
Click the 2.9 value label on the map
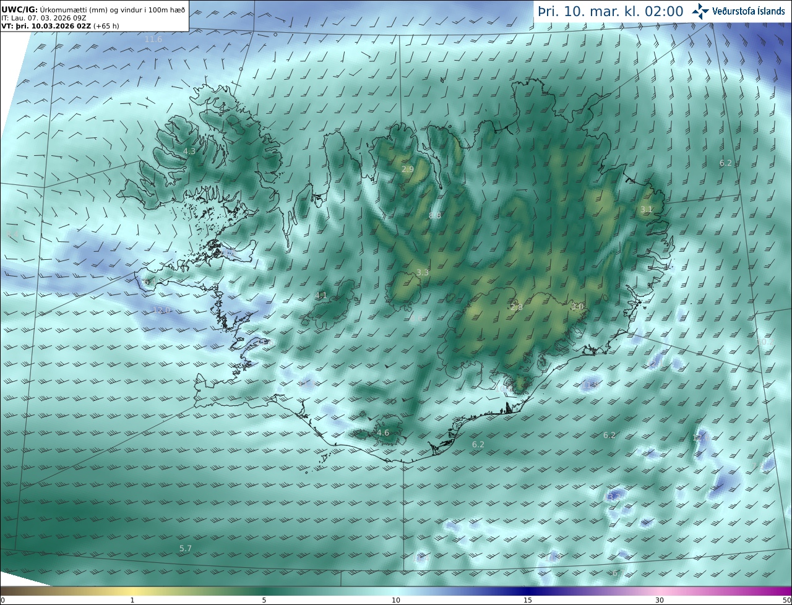tap(408, 169)
